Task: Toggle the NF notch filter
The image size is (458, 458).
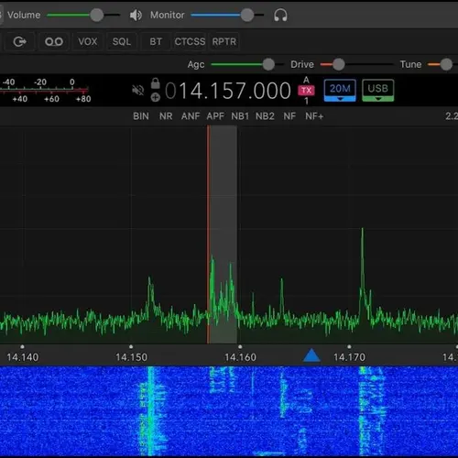Action: pos(289,116)
